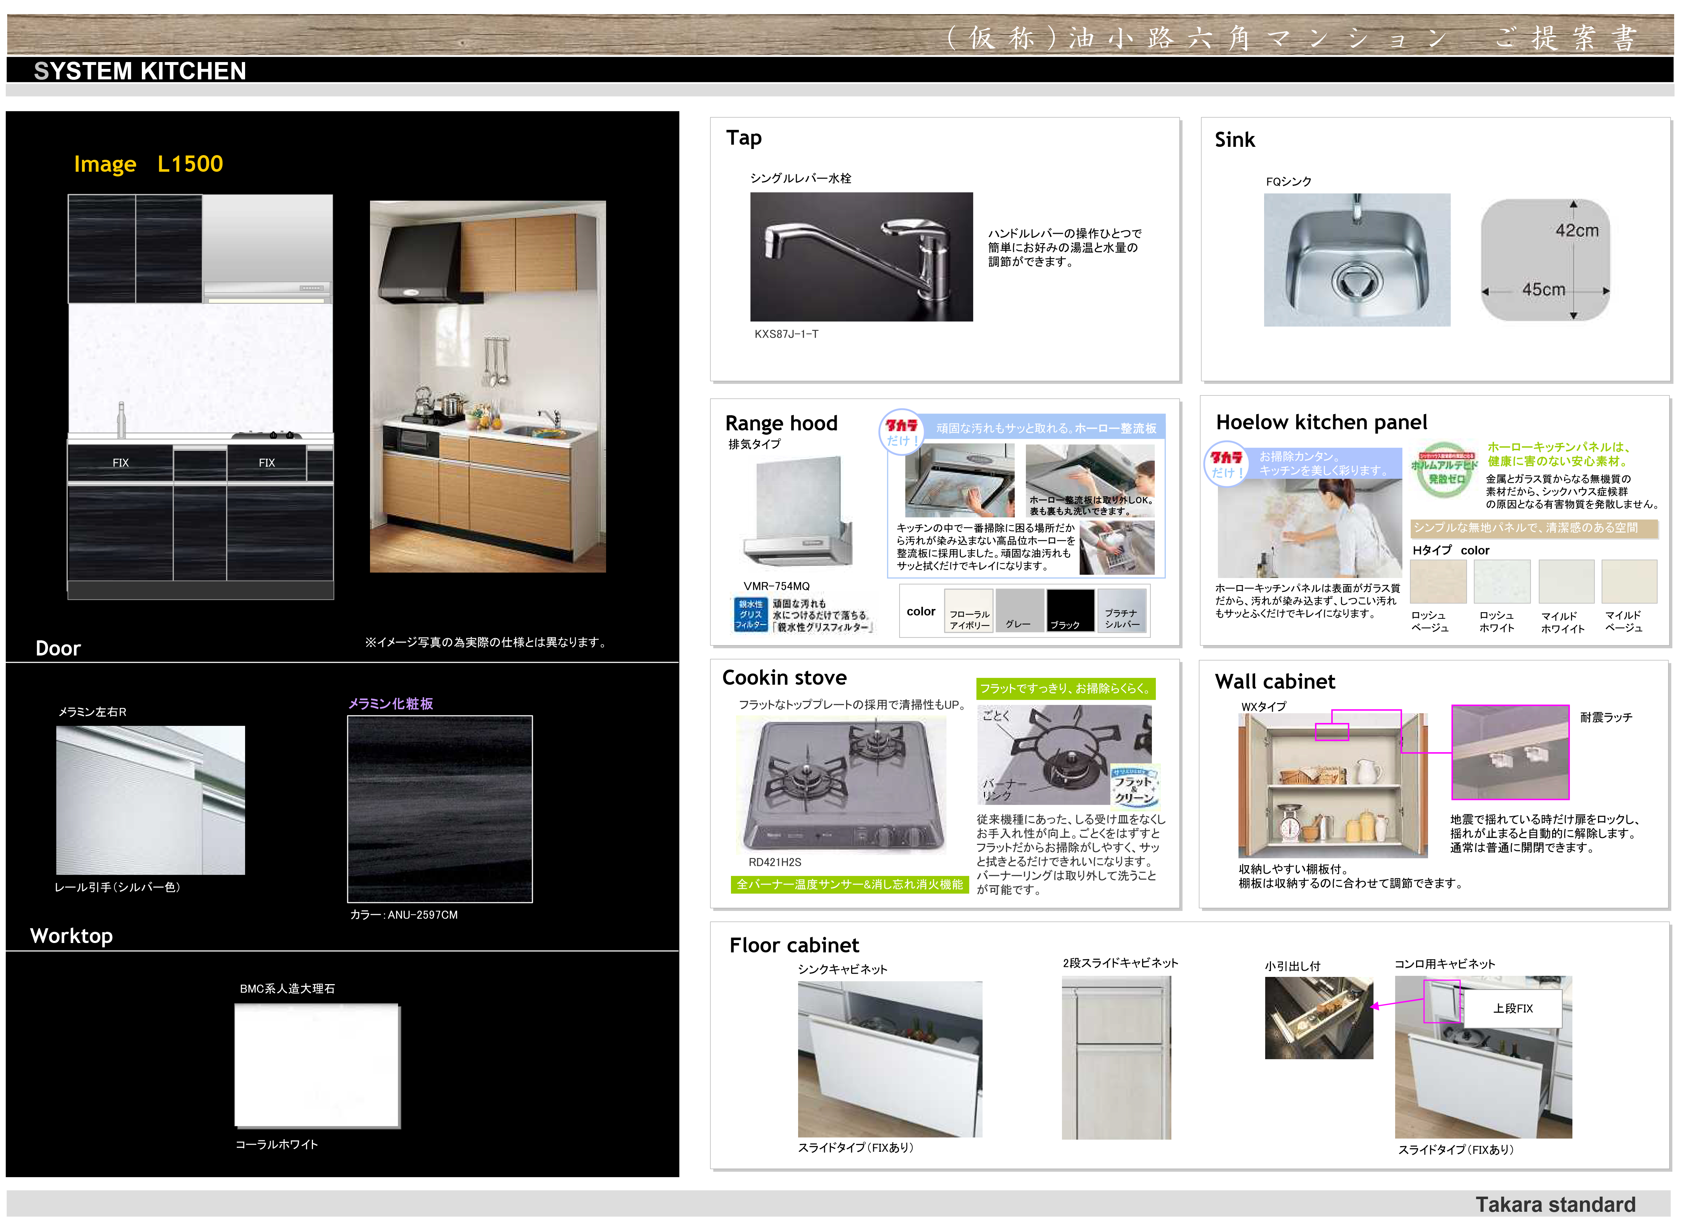Screen dimensions: 1685x1228
Task: Open the single-lever tap photo
Action: pos(861,256)
